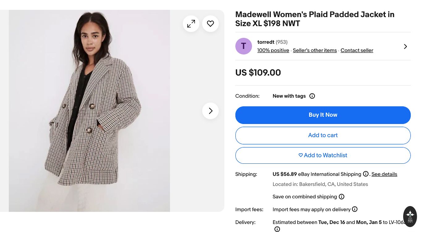Open the torredt seller profile link
Viewport: 422px width, 232px height.
(266, 42)
